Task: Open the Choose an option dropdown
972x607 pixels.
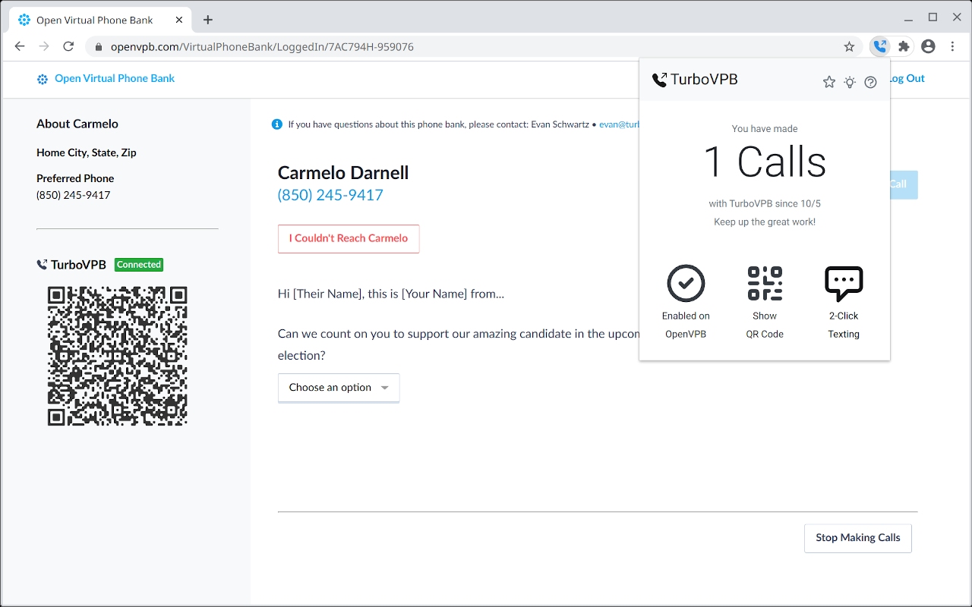Action: coord(339,388)
